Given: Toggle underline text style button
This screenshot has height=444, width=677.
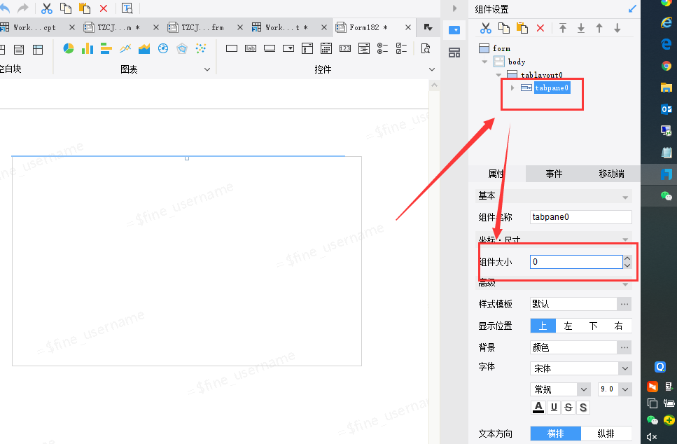Looking at the screenshot, I should click(x=554, y=408).
